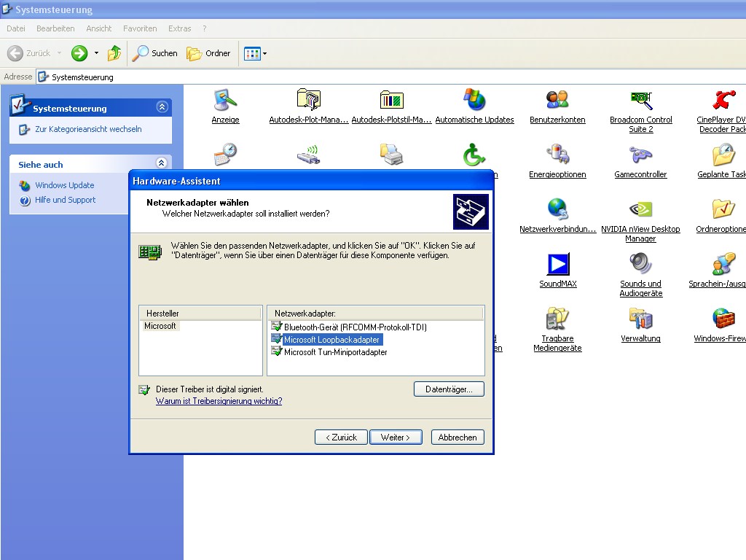Select the wireless USB device icon
This screenshot has width=746, height=560.
[309, 155]
